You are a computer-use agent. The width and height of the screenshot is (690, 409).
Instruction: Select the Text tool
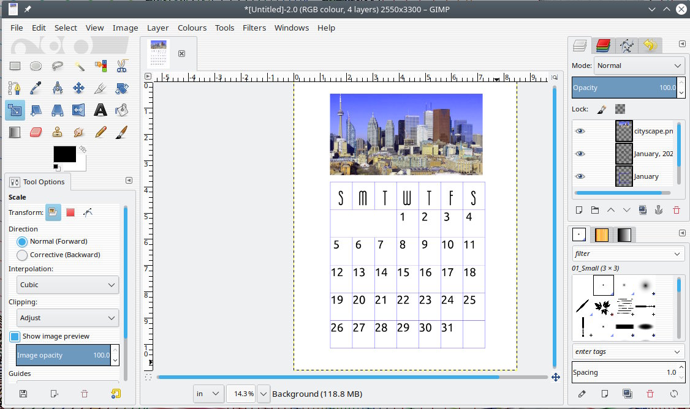tap(100, 110)
